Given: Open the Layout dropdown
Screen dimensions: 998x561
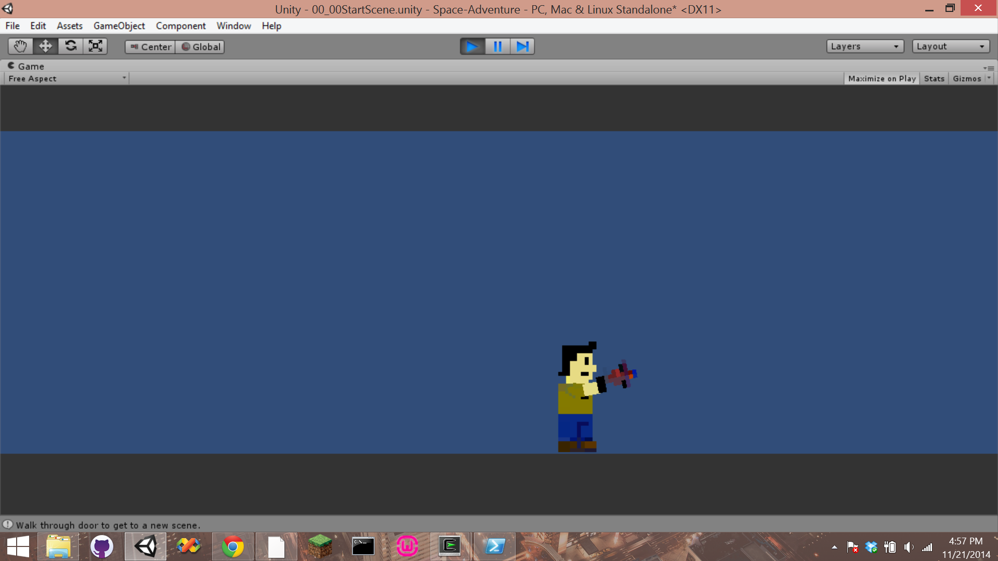Looking at the screenshot, I should (x=950, y=46).
